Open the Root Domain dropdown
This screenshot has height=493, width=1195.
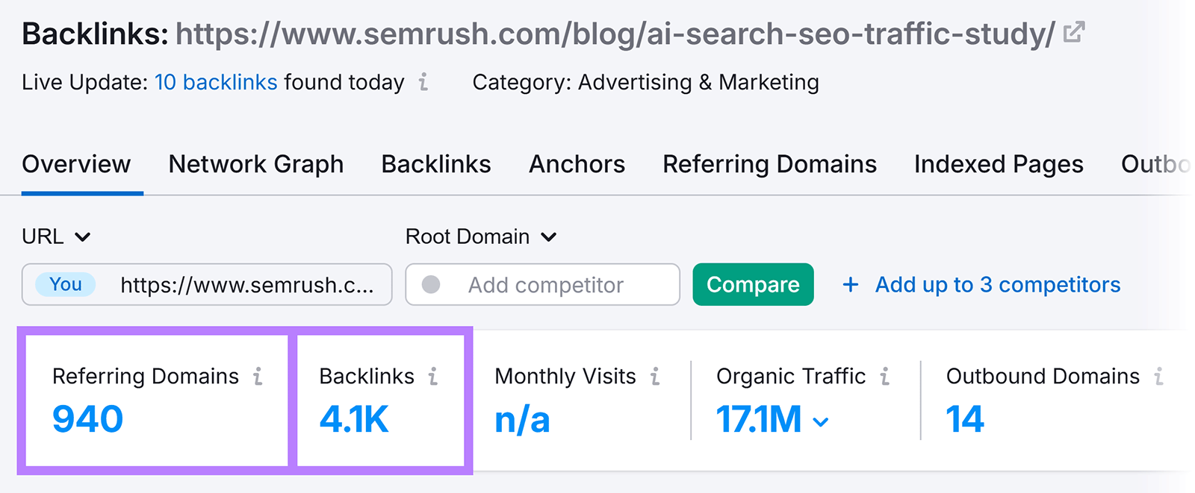click(481, 236)
